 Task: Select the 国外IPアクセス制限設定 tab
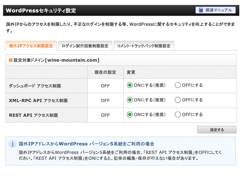[31, 46]
